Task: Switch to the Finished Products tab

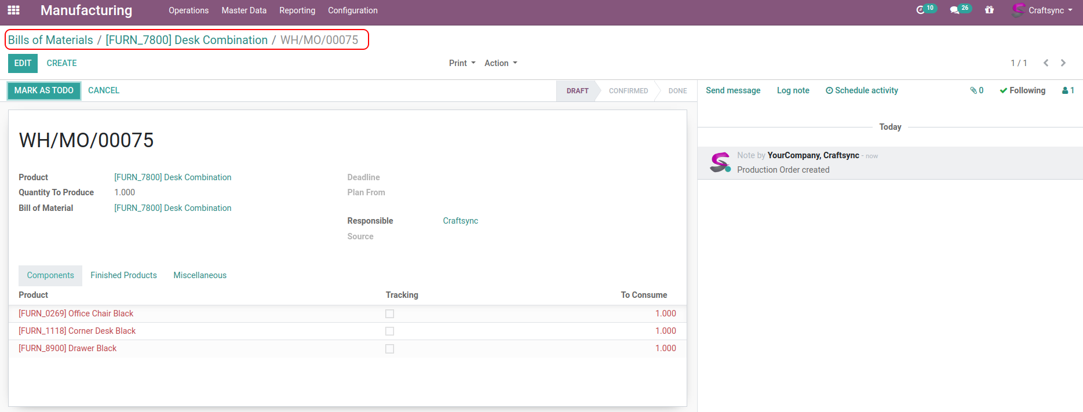Action: click(123, 275)
